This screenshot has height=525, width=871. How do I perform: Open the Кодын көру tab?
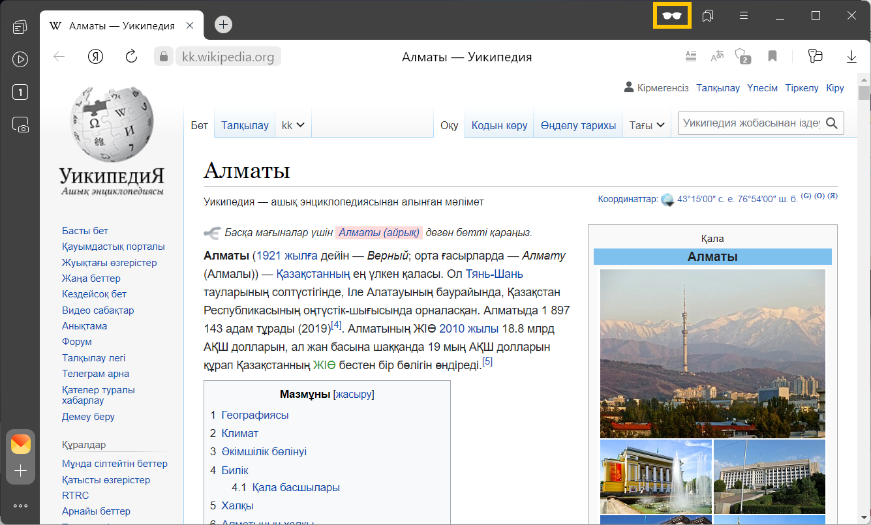click(x=499, y=125)
